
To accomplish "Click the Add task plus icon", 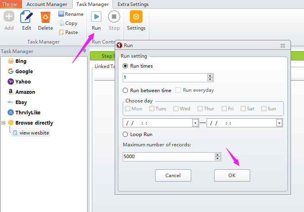I will [9, 17].
